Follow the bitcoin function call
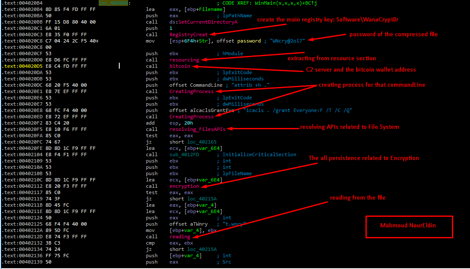The image size is (470, 269). click(180, 66)
